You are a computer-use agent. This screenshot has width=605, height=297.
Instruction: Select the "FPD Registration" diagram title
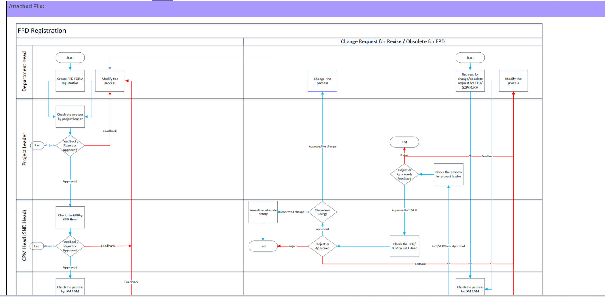tap(42, 31)
